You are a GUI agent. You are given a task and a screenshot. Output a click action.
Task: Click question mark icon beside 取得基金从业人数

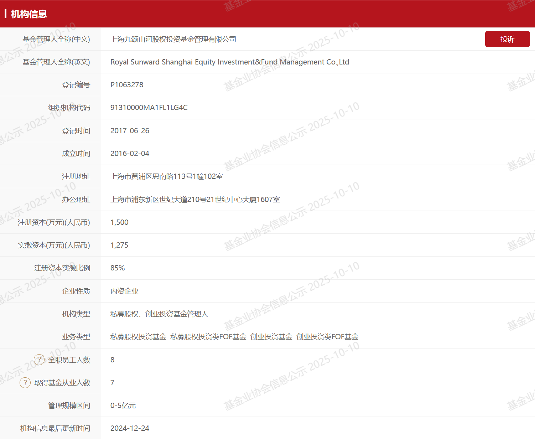tap(25, 383)
